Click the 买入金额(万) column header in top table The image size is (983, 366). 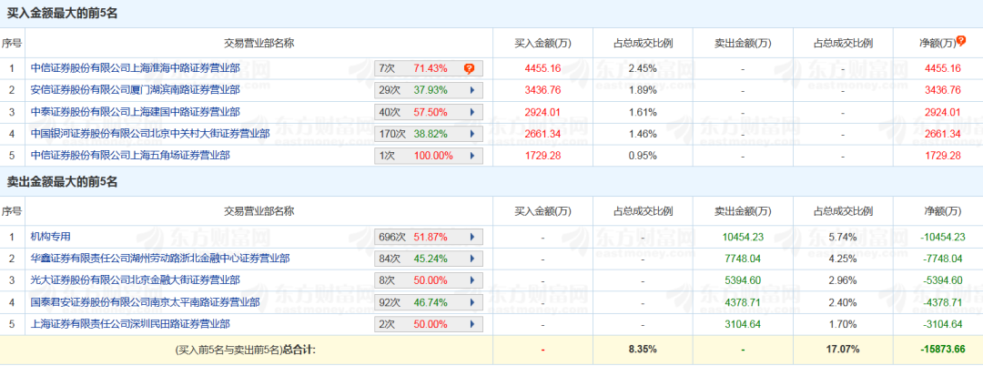tap(542, 43)
